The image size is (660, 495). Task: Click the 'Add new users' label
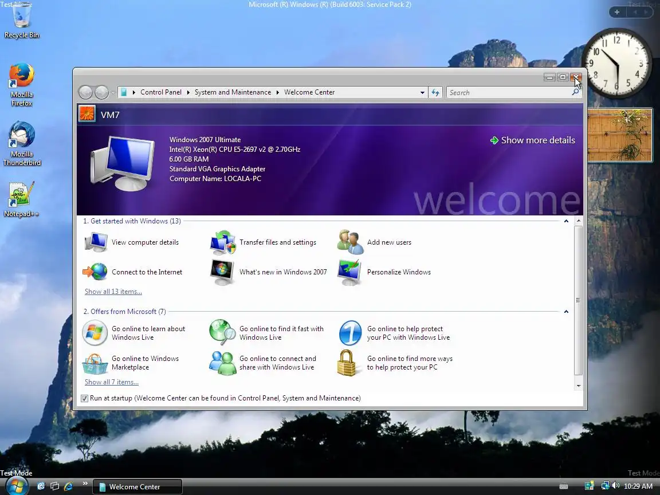390,242
